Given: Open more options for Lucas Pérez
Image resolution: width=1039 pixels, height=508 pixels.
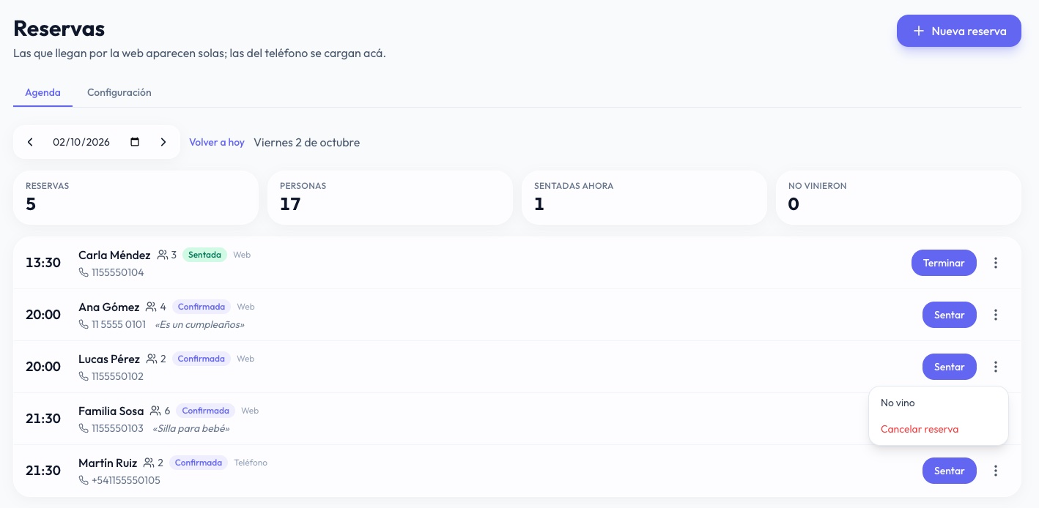Looking at the screenshot, I should (x=996, y=367).
